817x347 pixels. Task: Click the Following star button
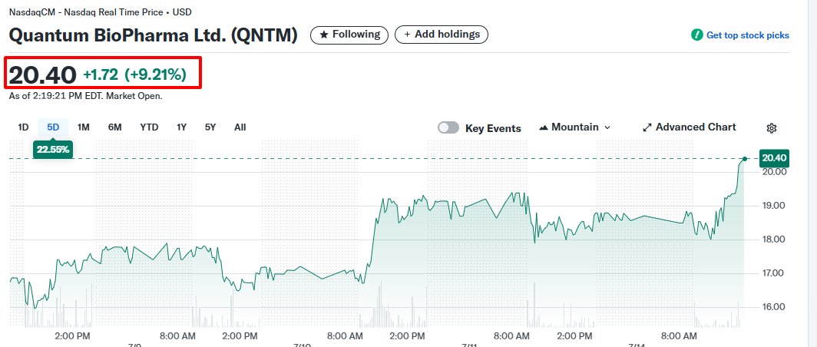(349, 35)
